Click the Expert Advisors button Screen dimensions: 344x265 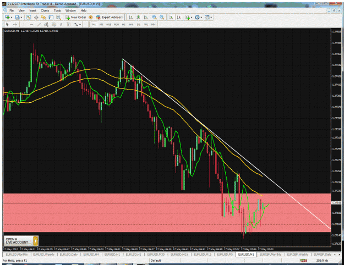tap(110, 17)
